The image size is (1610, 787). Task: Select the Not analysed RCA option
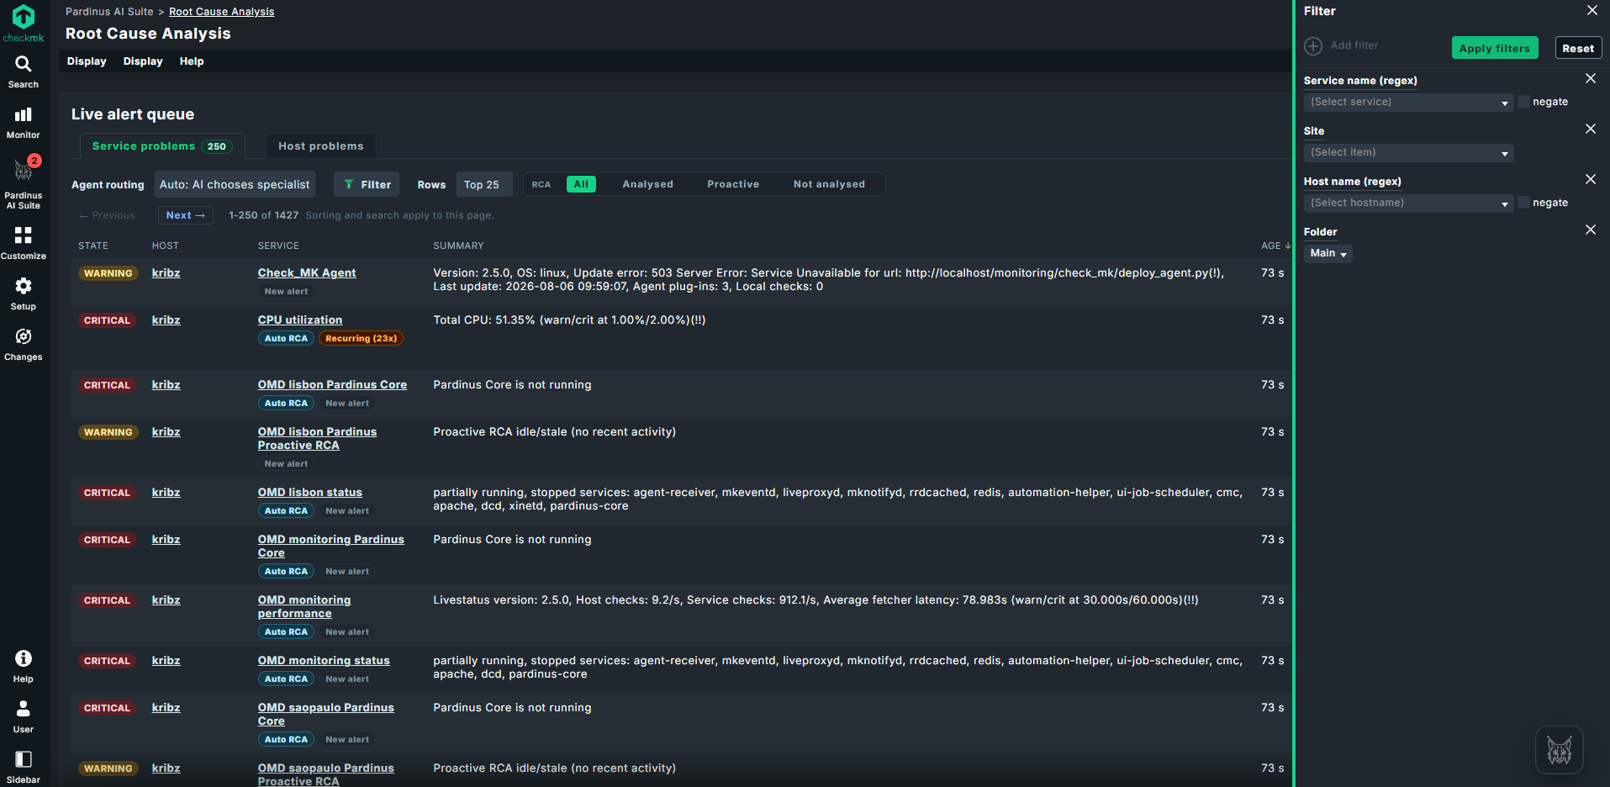point(829,184)
